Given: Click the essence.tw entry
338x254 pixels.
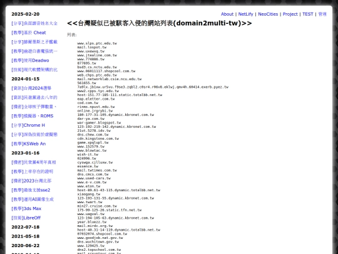Looking at the screenshot, I should pyautogui.click(x=88, y=166).
